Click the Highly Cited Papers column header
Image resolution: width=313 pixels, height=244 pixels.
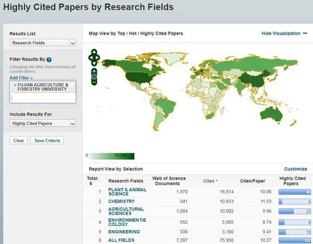pyautogui.click(x=292, y=181)
